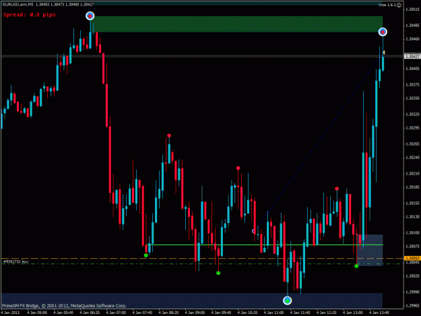421x316 pixels.
Task: Click the red Spread: 0.3 pips label
Action: [30, 15]
